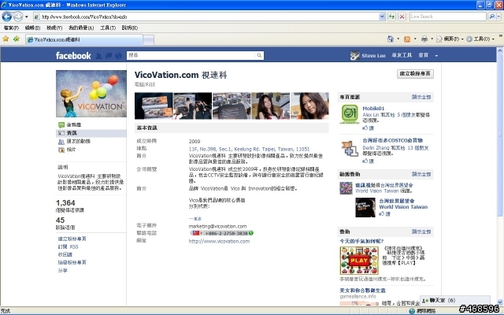
Task: Open the Favorites (A) menu
Action: [x=81, y=28]
